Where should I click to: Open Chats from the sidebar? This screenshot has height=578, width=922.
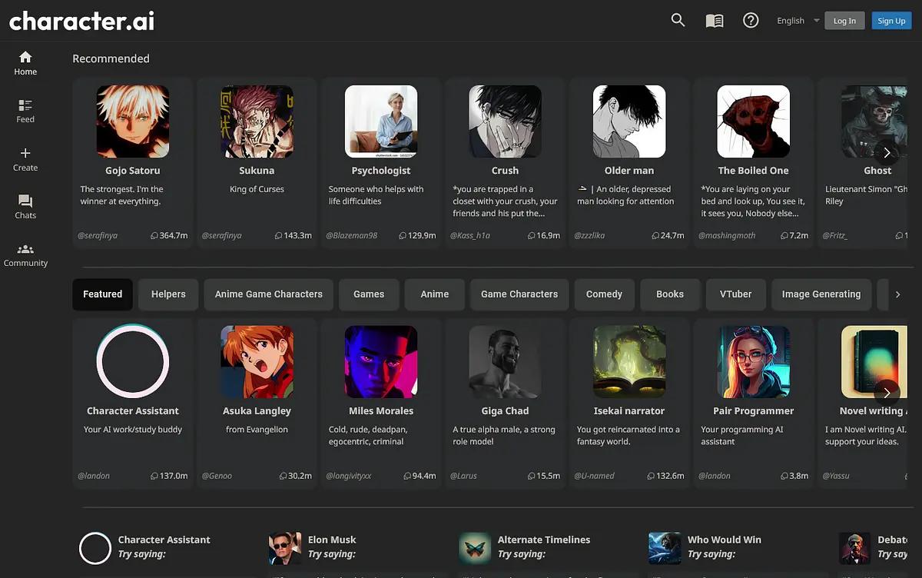pyautogui.click(x=25, y=207)
